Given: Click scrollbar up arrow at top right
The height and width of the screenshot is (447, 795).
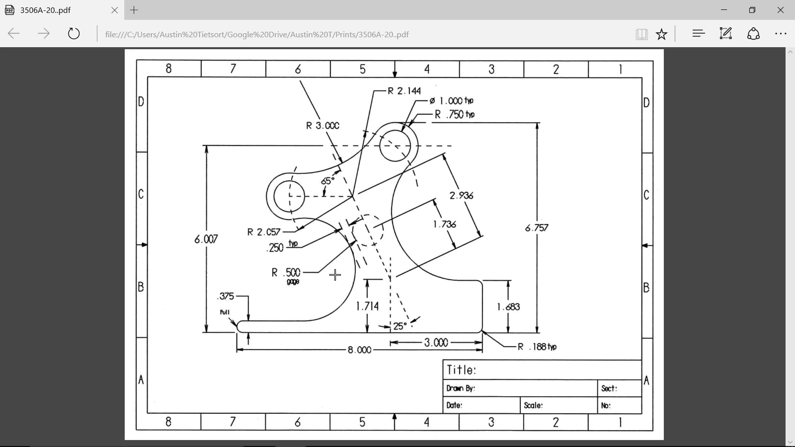Looking at the screenshot, I should click(x=790, y=52).
